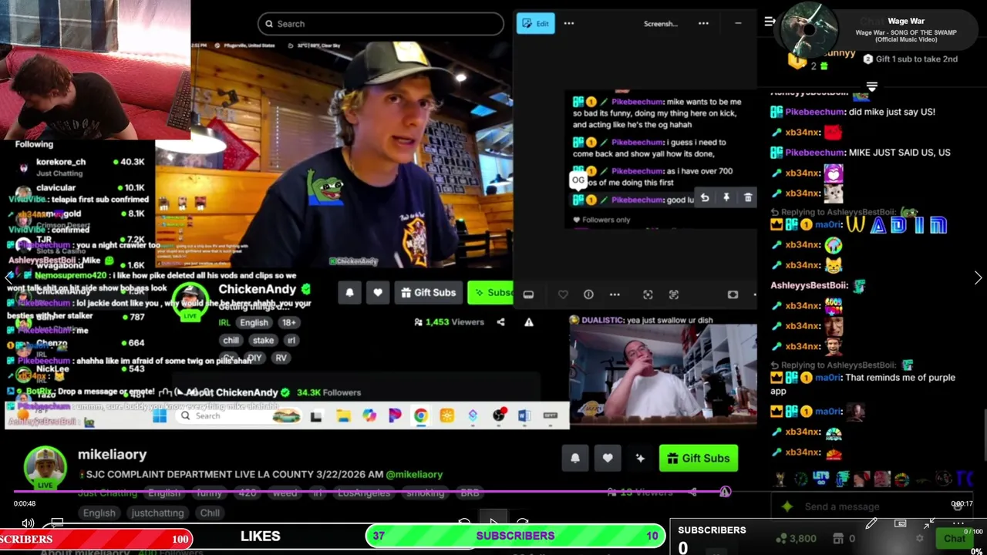Click the Wage War album art thumbnail

809,31
